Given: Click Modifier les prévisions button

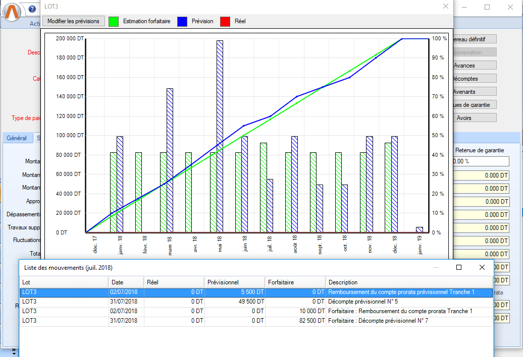Looking at the screenshot, I should click(x=74, y=21).
